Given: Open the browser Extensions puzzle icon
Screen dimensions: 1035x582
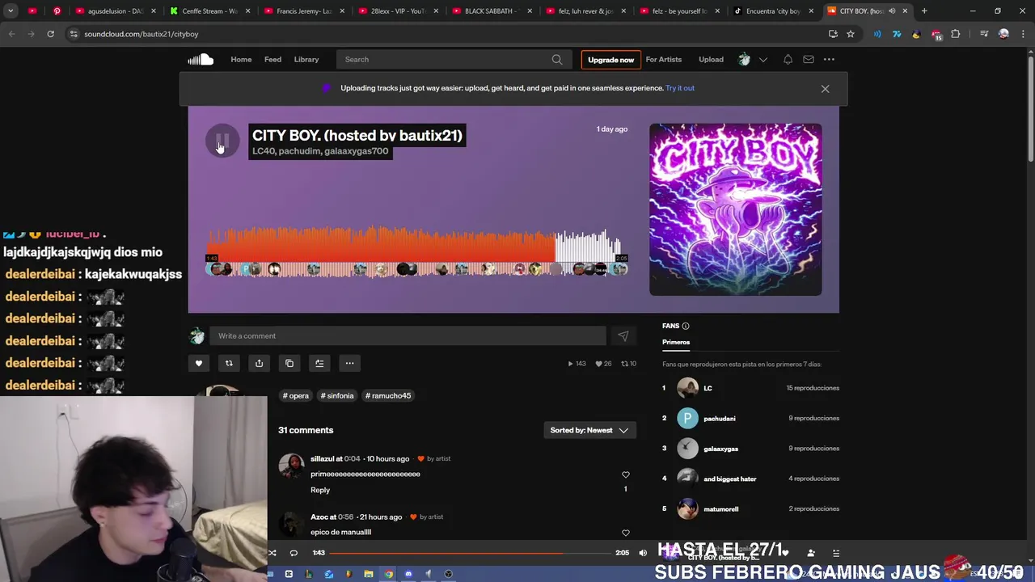Looking at the screenshot, I should pyautogui.click(x=955, y=34).
